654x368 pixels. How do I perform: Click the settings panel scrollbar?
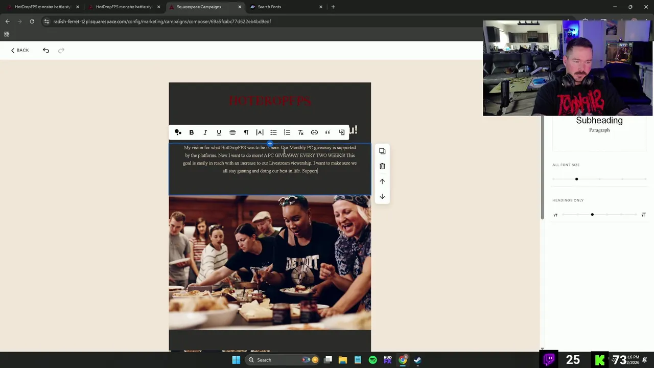point(542,168)
